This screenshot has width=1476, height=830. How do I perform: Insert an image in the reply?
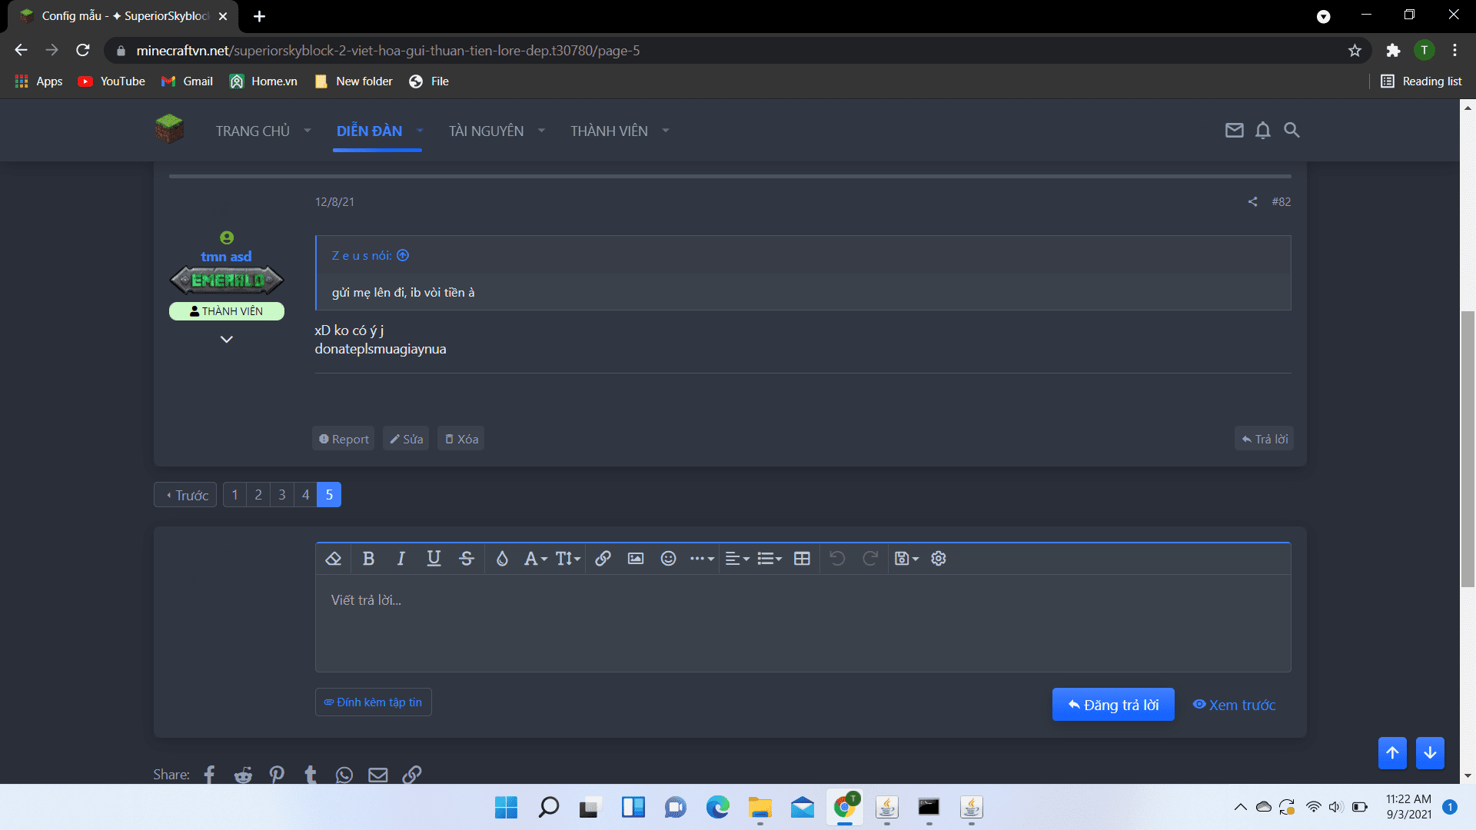point(636,559)
